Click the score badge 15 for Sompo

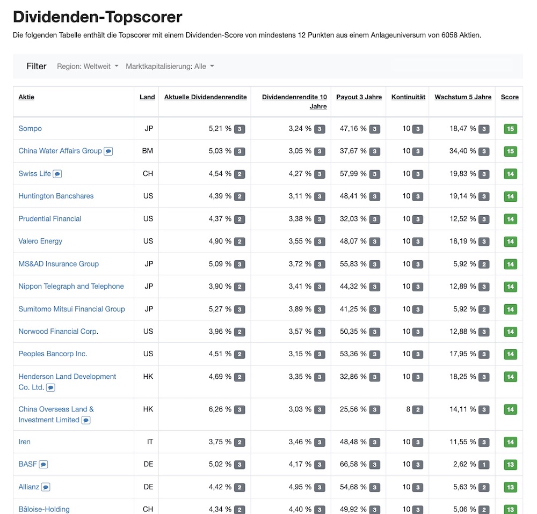510,129
